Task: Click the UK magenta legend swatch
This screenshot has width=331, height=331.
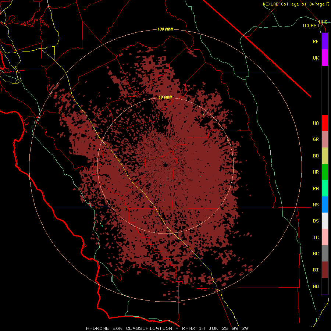Action: coord(325,58)
